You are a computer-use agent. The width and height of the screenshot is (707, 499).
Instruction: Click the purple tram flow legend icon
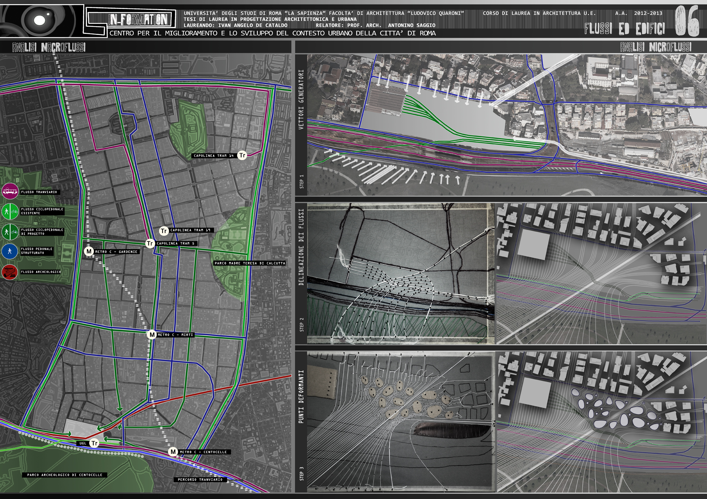(x=10, y=191)
